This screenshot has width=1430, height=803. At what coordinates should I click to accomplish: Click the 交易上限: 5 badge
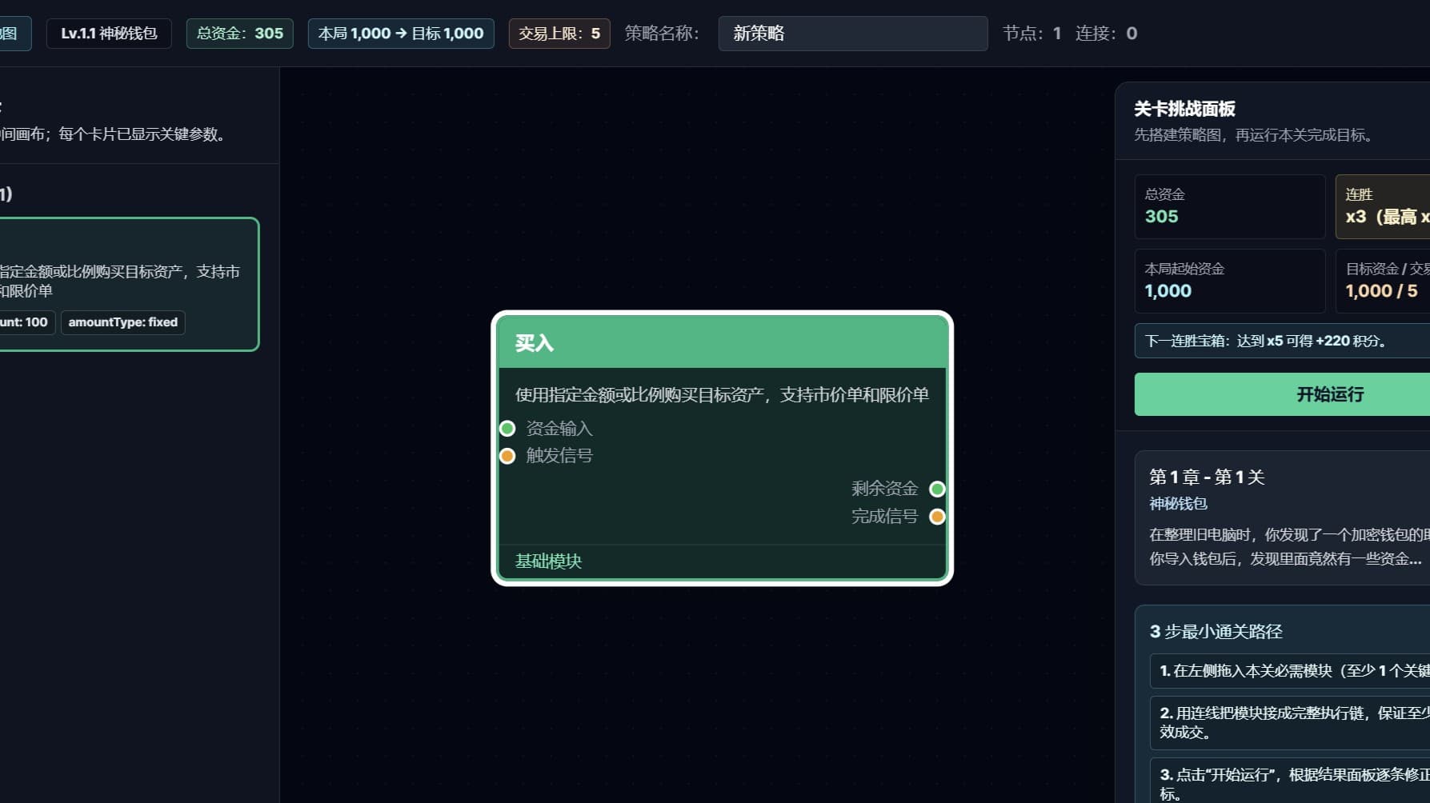559,34
